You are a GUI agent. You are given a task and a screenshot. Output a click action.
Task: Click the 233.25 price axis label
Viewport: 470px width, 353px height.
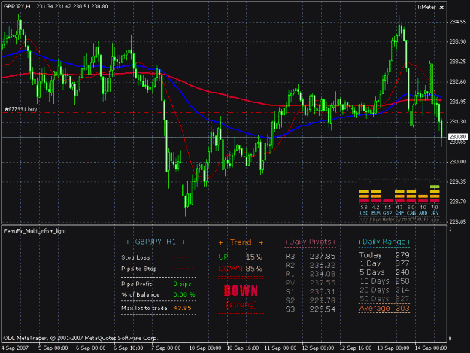(x=458, y=62)
